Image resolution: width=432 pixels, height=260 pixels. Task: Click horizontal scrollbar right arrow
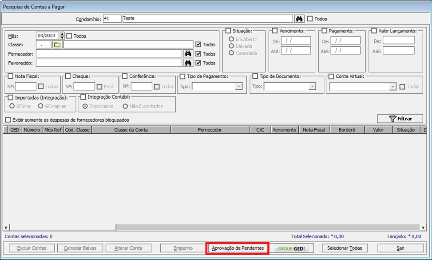click(x=424, y=228)
